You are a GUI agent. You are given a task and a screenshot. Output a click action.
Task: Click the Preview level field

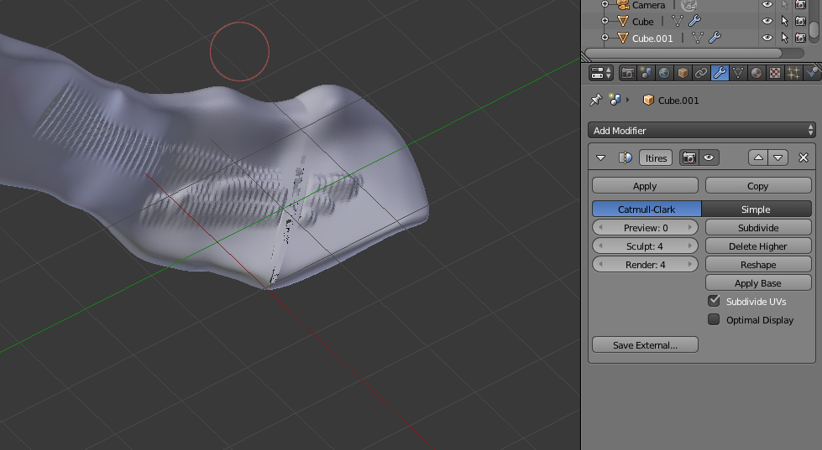[x=645, y=228]
